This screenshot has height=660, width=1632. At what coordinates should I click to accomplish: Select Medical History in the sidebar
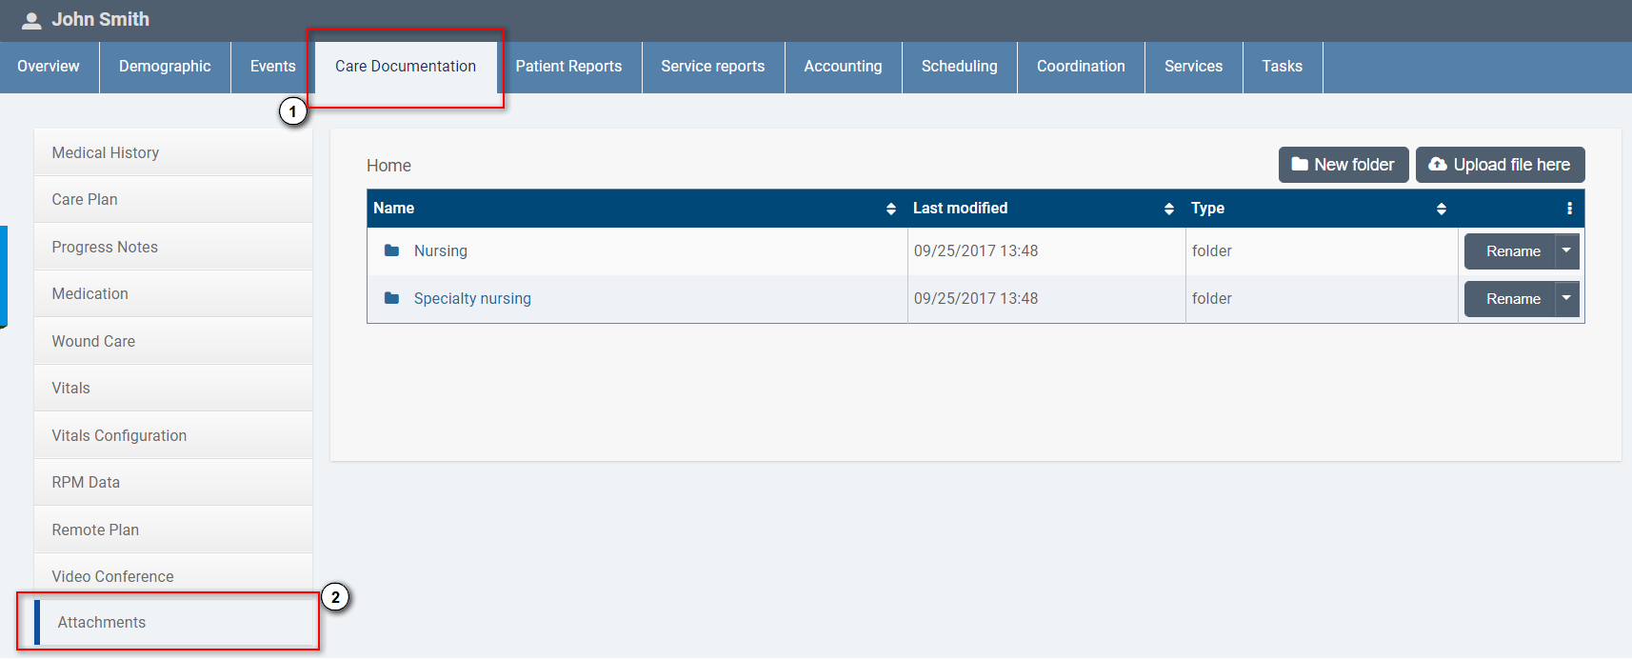coord(106,153)
